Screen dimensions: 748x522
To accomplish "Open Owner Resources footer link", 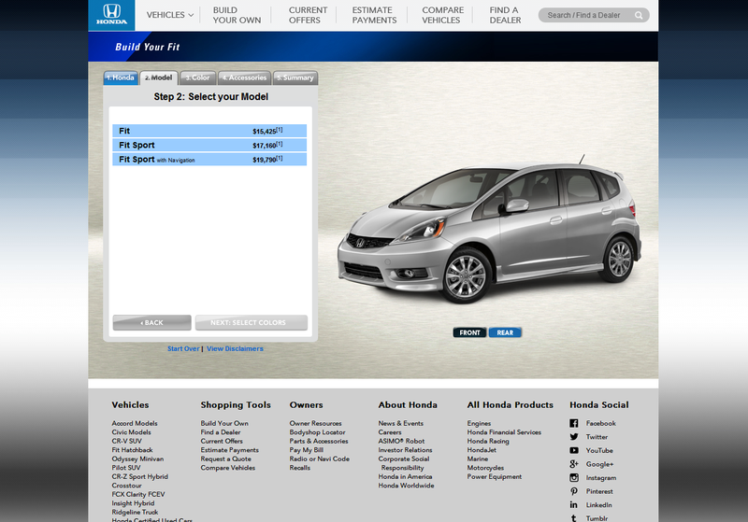I will [315, 423].
